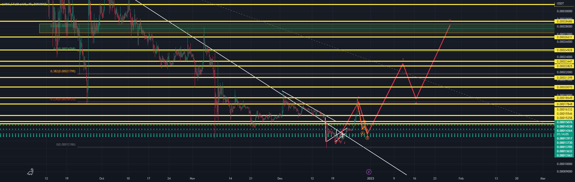
Task: Select the 0.00017848 yellow price label
Action: 564,104
